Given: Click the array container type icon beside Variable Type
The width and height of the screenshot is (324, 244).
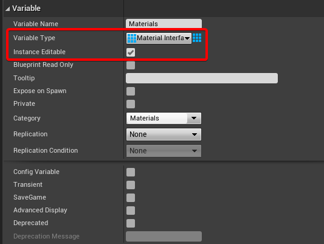Looking at the screenshot, I should [x=197, y=38].
